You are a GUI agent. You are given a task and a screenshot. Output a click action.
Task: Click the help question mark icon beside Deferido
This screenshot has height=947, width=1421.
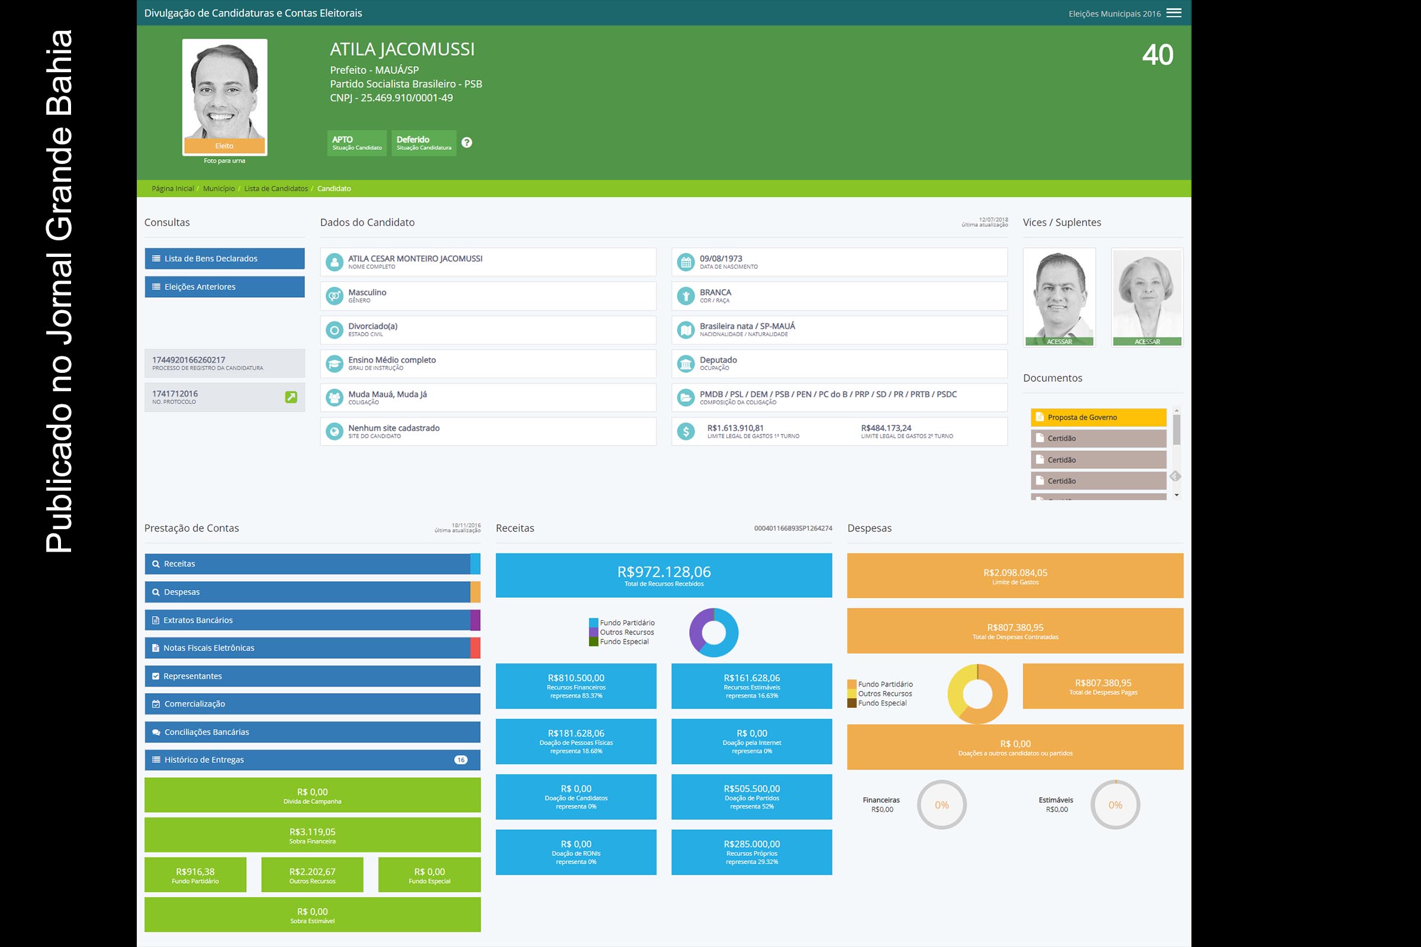point(467,143)
